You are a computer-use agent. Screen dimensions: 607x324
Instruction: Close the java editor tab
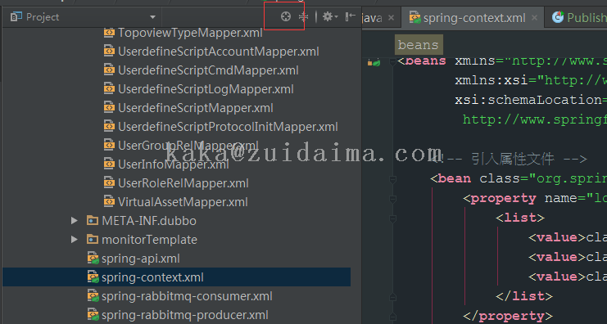(x=391, y=17)
